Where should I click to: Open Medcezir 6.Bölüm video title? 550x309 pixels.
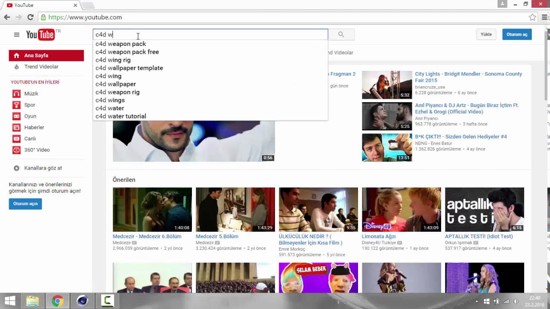click(x=147, y=236)
